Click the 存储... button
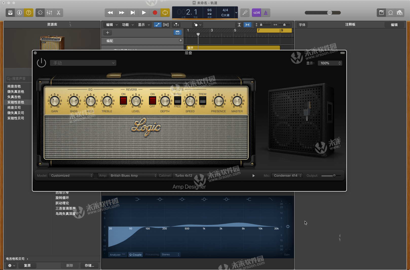Viewport: 410px width, 270px height. [x=89, y=265]
